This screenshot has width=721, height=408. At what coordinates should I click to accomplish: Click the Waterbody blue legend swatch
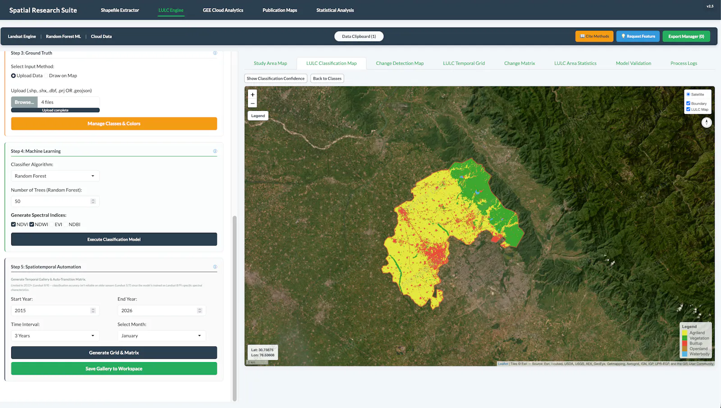pos(685,354)
